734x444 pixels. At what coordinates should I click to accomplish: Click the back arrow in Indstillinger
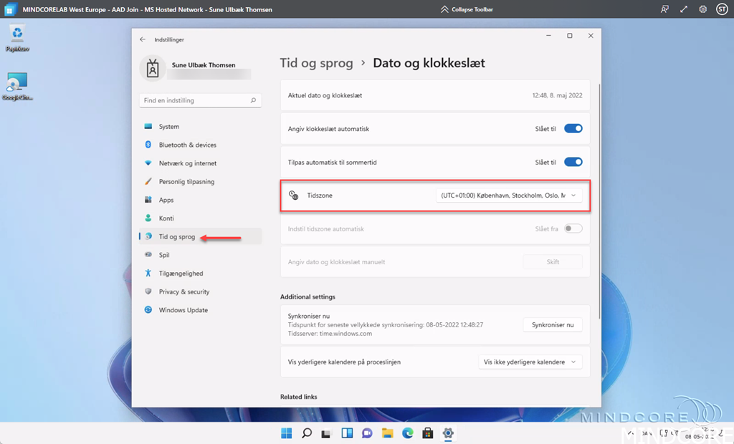pos(143,40)
